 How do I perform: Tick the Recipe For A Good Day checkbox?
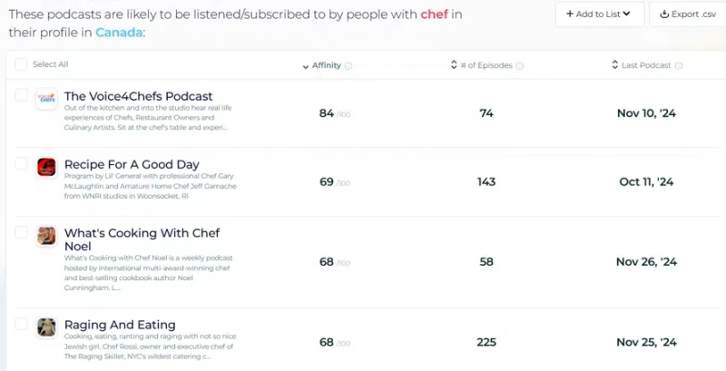pyautogui.click(x=21, y=163)
